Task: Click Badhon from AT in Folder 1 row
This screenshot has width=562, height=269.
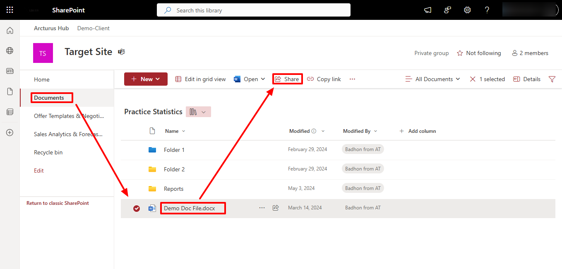Action: coord(363,149)
